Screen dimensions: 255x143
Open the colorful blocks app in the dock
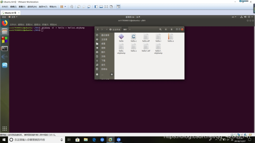(5, 40)
